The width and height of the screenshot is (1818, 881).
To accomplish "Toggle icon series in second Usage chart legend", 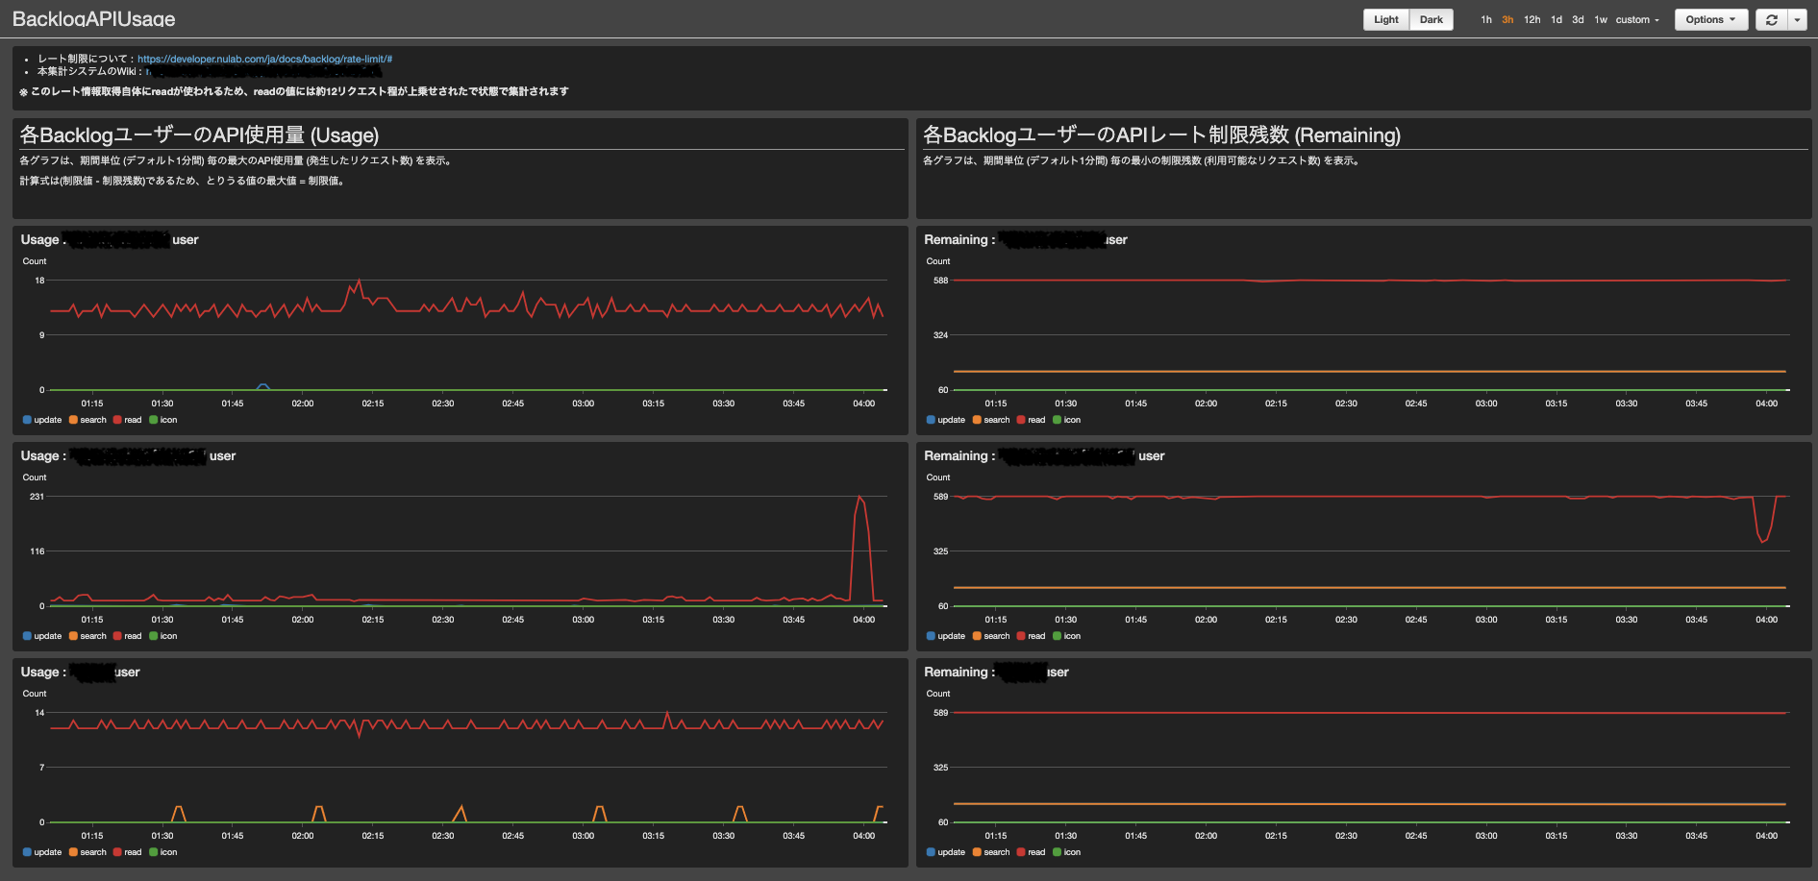I will pyautogui.click(x=162, y=636).
